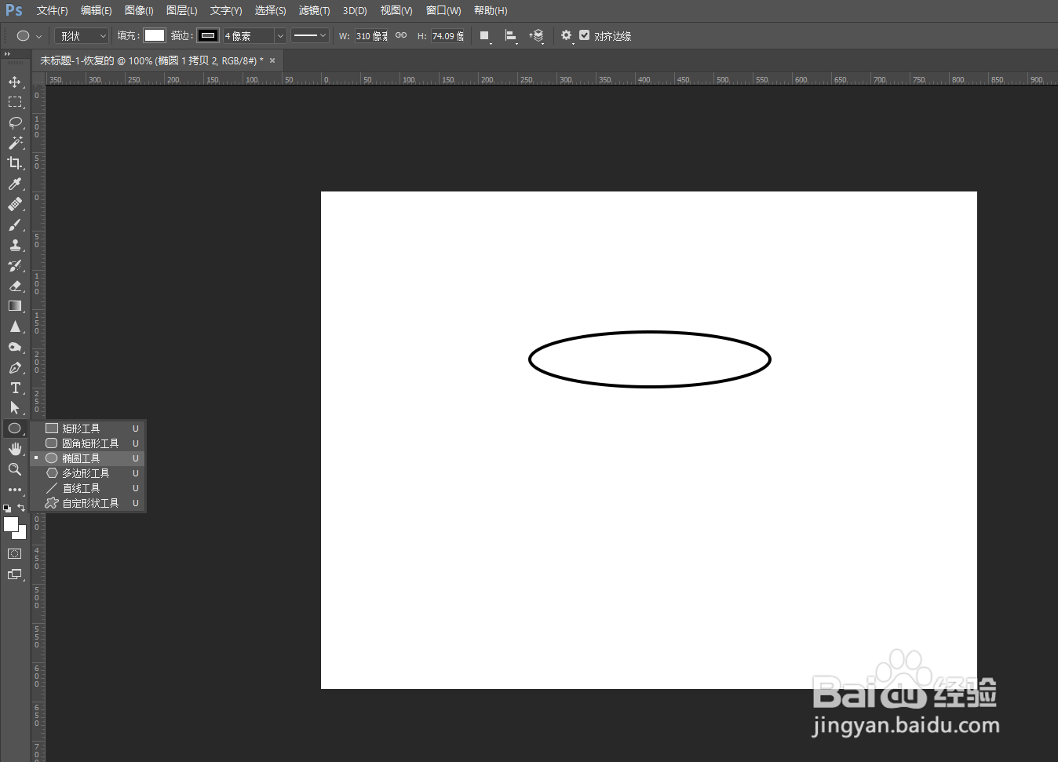The height and width of the screenshot is (762, 1058).
Task: Click the width W input field
Action: coord(372,36)
